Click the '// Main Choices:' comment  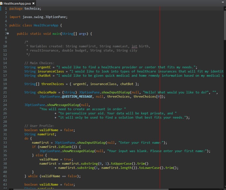[x=39, y=63]
